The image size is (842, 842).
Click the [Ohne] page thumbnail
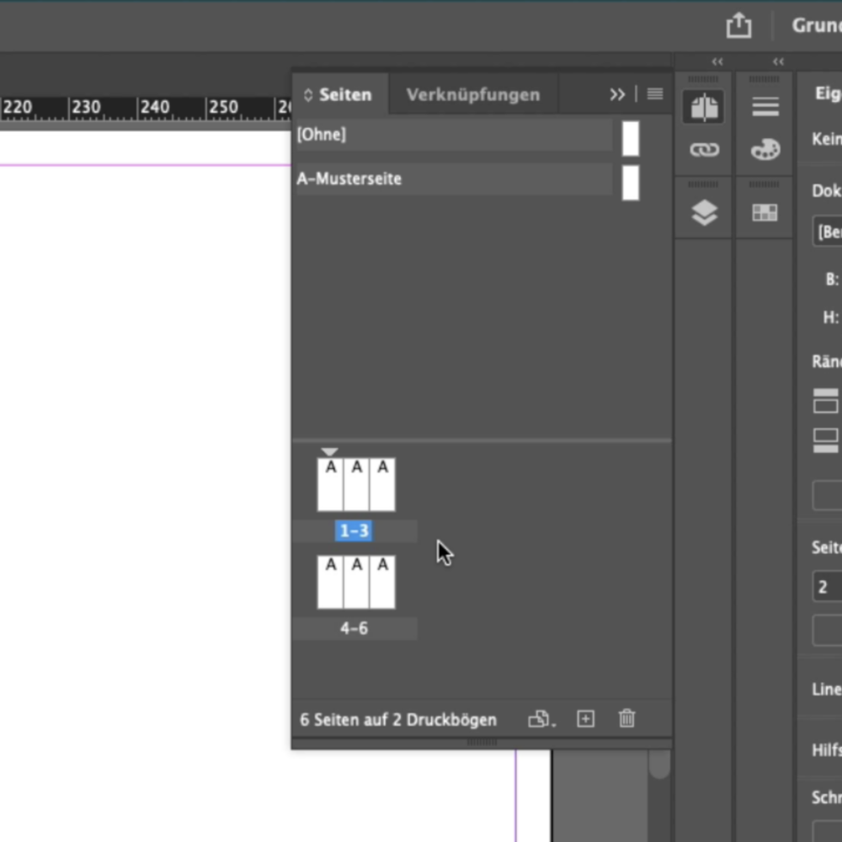pos(631,139)
